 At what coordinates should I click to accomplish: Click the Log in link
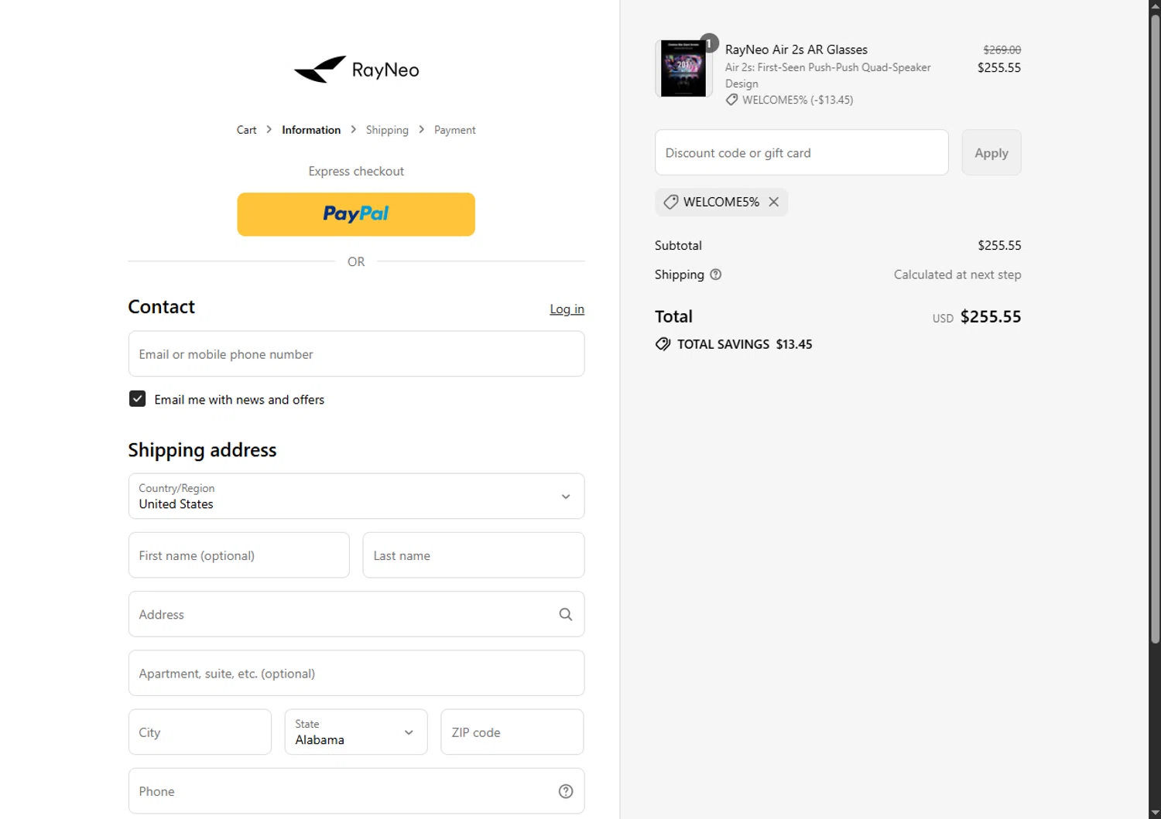tap(567, 309)
